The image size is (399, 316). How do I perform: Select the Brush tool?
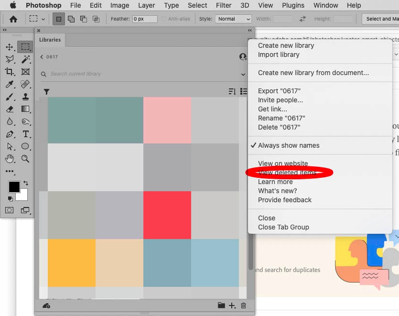coord(10,97)
